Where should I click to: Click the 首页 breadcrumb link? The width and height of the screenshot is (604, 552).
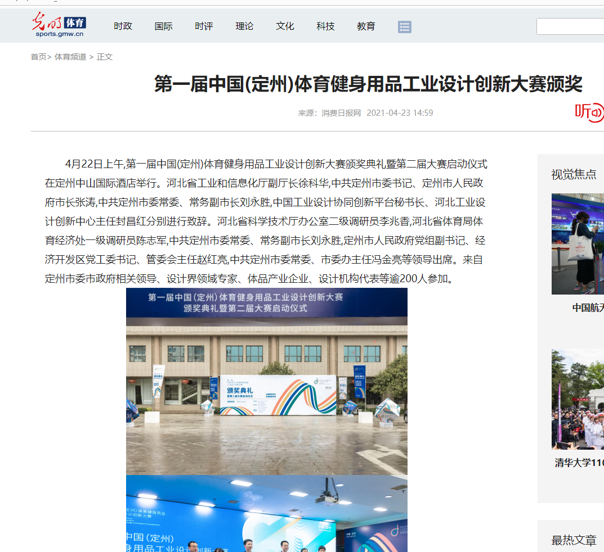pos(38,57)
